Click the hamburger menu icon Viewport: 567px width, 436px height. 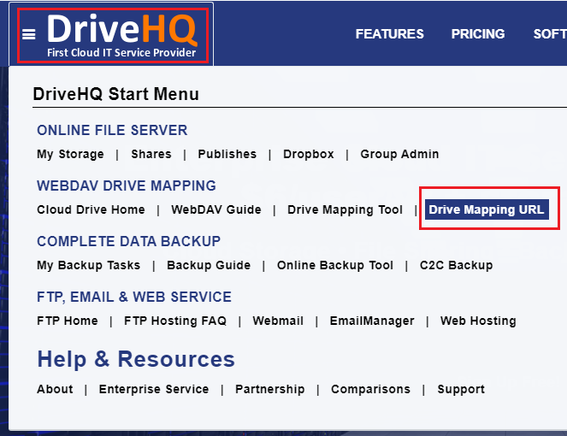click(29, 34)
